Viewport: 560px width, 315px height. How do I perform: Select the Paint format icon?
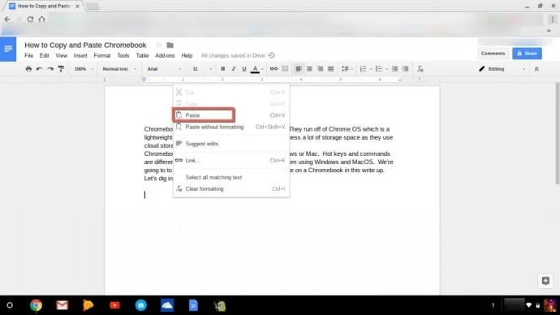pyautogui.click(x=61, y=69)
